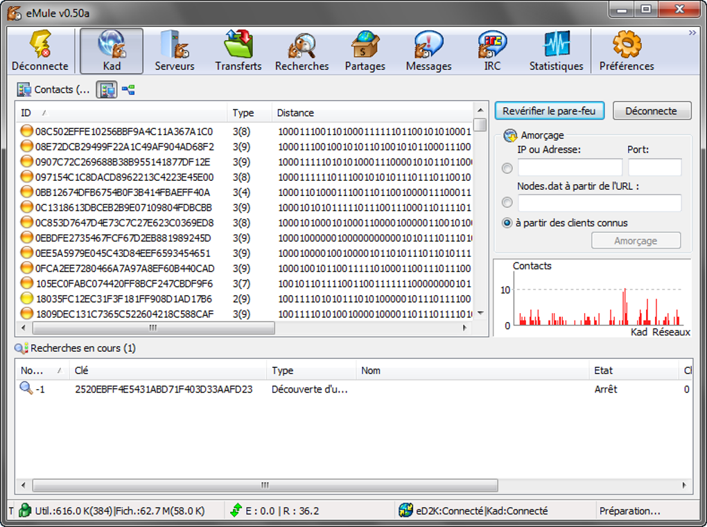Click 'Revérifier le pare-feu' button

549,111
